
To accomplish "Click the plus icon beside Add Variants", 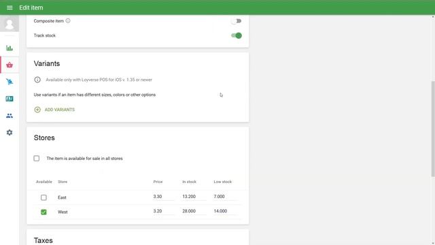I will click(x=37, y=110).
